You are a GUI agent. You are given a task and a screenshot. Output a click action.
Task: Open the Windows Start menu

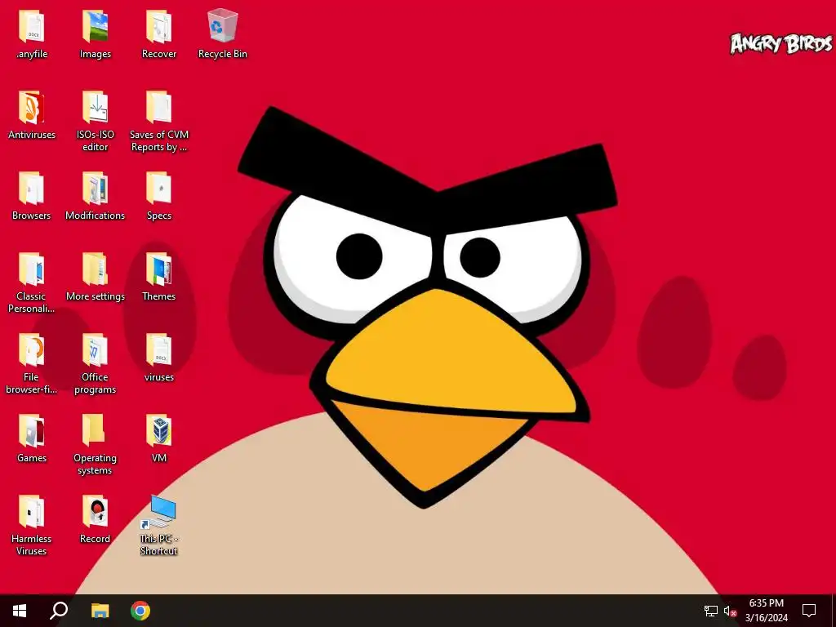click(x=20, y=611)
